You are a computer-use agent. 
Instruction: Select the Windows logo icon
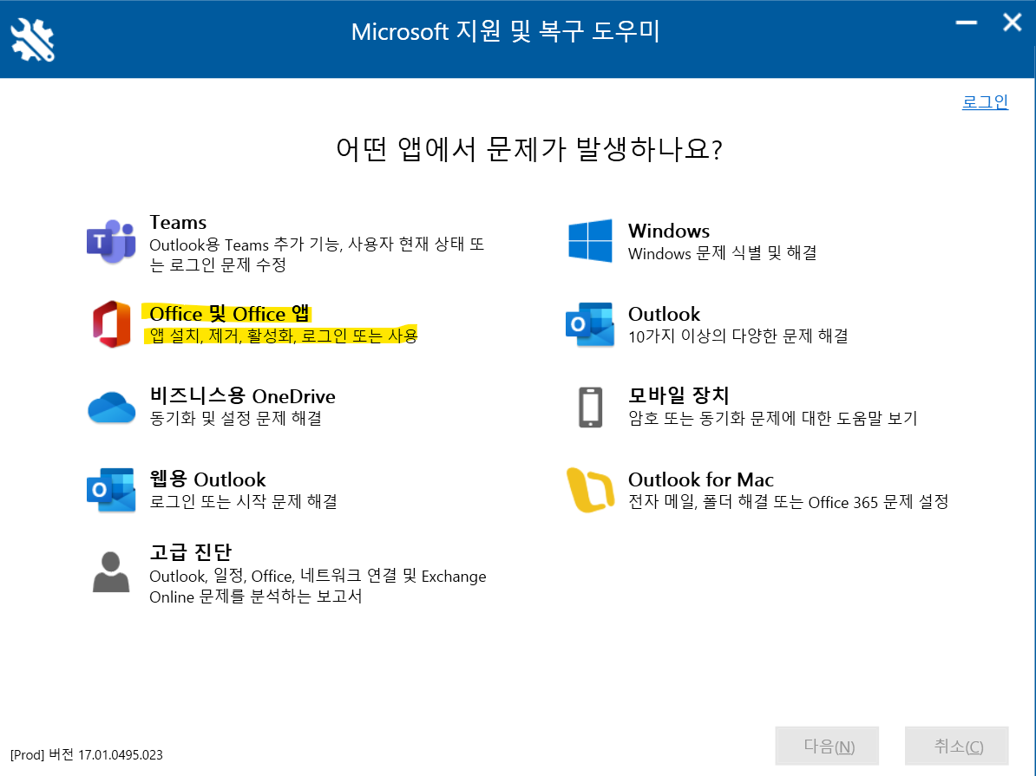pyautogui.click(x=590, y=241)
